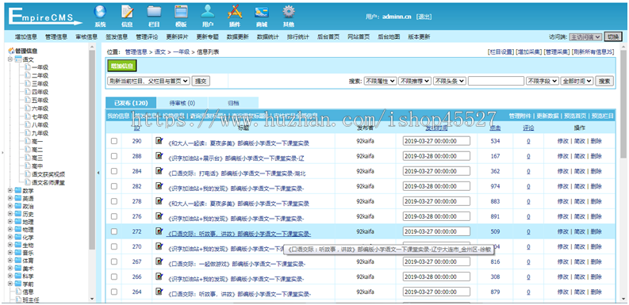
Task: Tick the checkbox for row ID 276
Action: click(x=114, y=216)
